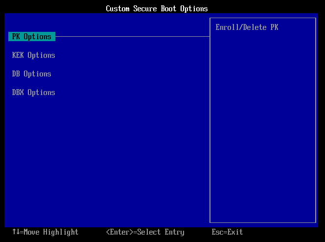Click the up/down arrows symbol in footer
Viewport: 325px width, 242px height.
(x=16, y=232)
